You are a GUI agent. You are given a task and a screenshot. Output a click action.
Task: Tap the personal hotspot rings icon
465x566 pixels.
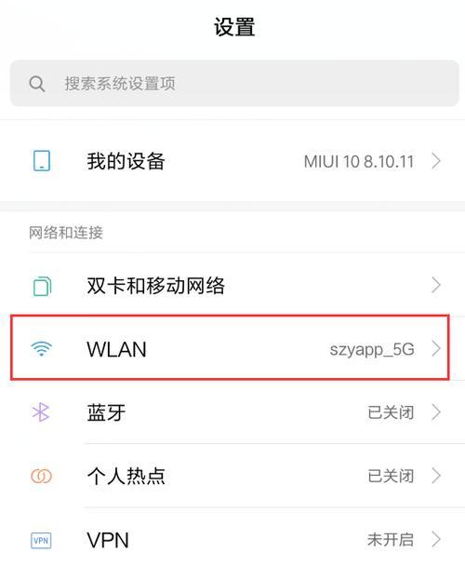41,476
